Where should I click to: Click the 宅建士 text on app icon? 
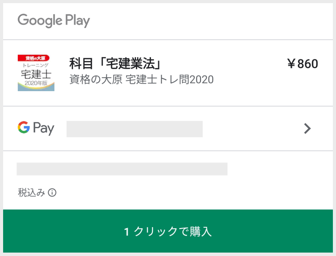coord(36,75)
